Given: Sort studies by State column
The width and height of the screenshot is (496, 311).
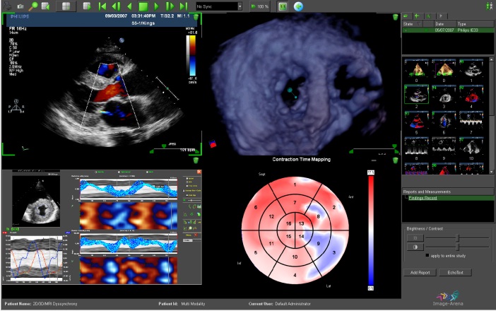Looking at the screenshot, I should pyautogui.click(x=412, y=24).
